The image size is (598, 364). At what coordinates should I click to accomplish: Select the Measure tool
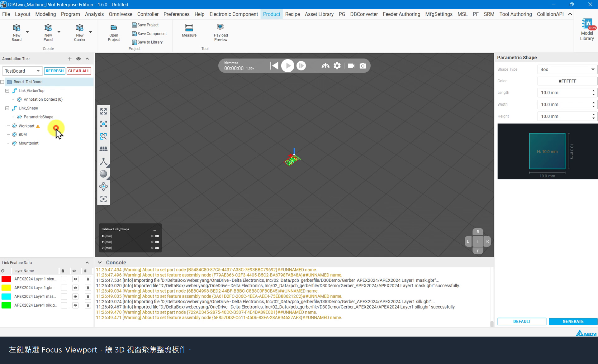pyautogui.click(x=189, y=31)
